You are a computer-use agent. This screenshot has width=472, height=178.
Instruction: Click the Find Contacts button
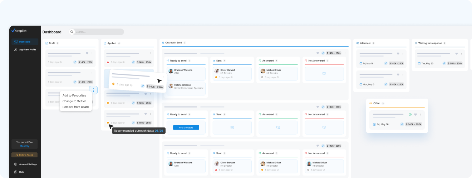tap(186, 127)
